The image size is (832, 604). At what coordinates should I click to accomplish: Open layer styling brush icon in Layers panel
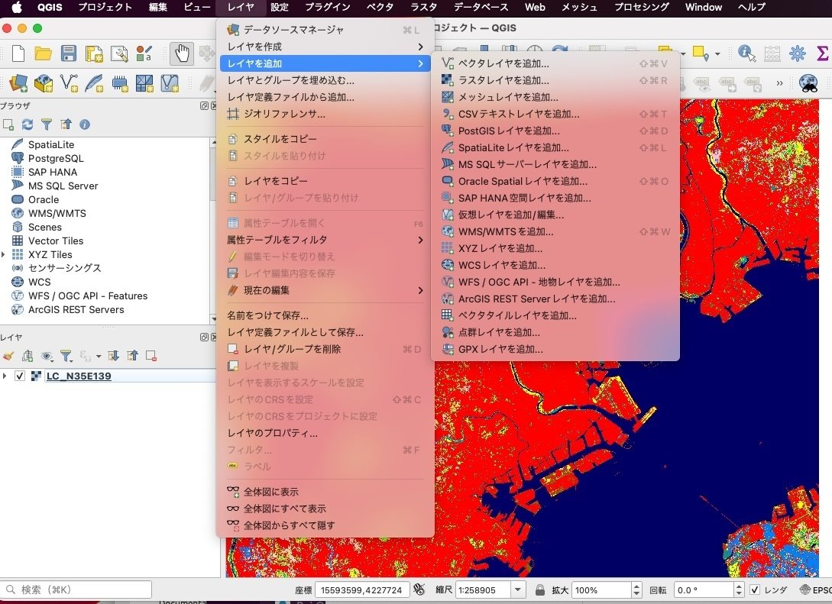8,356
